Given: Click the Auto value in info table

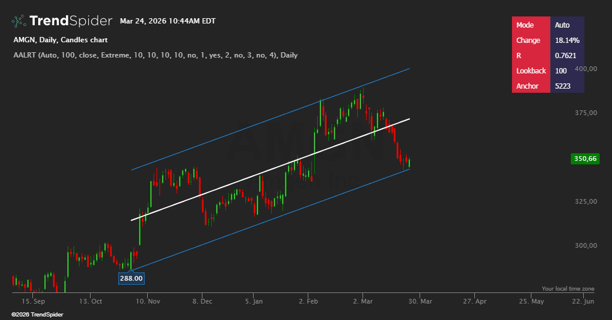Looking at the screenshot, I should point(562,25).
